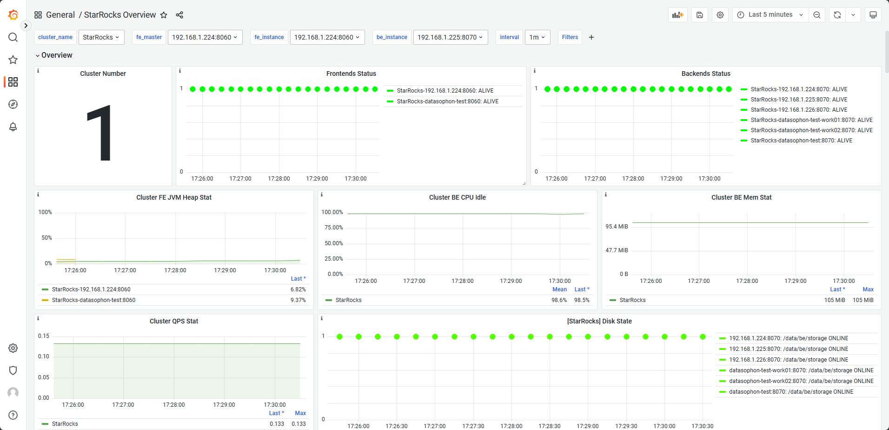The image size is (889, 430).
Task: Change color of Cluster QPS StarRocks series
Action: tap(45, 424)
